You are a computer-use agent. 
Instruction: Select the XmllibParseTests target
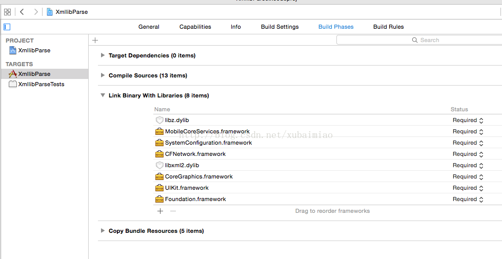[x=42, y=84]
